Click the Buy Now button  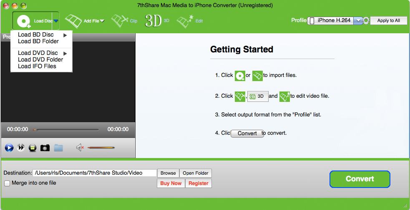click(x=171, y=183)
